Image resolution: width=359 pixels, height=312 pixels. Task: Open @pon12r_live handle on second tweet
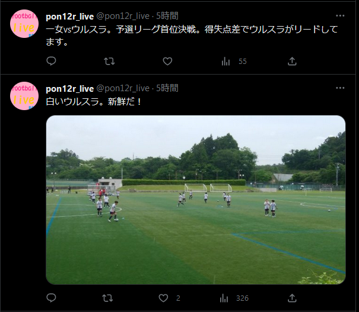pyautogui.click(x=123, y=88)
